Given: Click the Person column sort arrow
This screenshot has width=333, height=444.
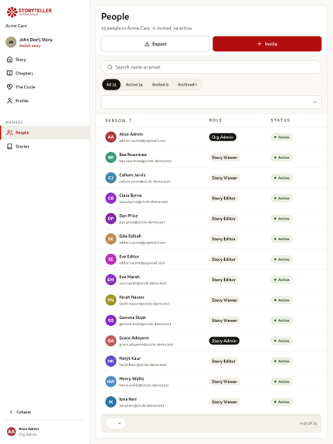Looking at the screenshot, I should coord(130,120).
